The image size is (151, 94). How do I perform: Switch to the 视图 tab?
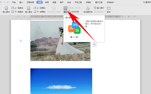point(54,2)
